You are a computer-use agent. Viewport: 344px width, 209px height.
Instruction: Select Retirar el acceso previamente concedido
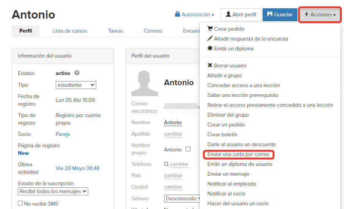click(x=270, y=105)
